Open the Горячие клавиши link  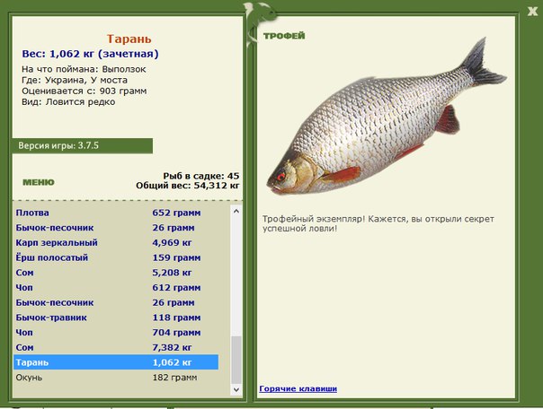click(298, 388)
